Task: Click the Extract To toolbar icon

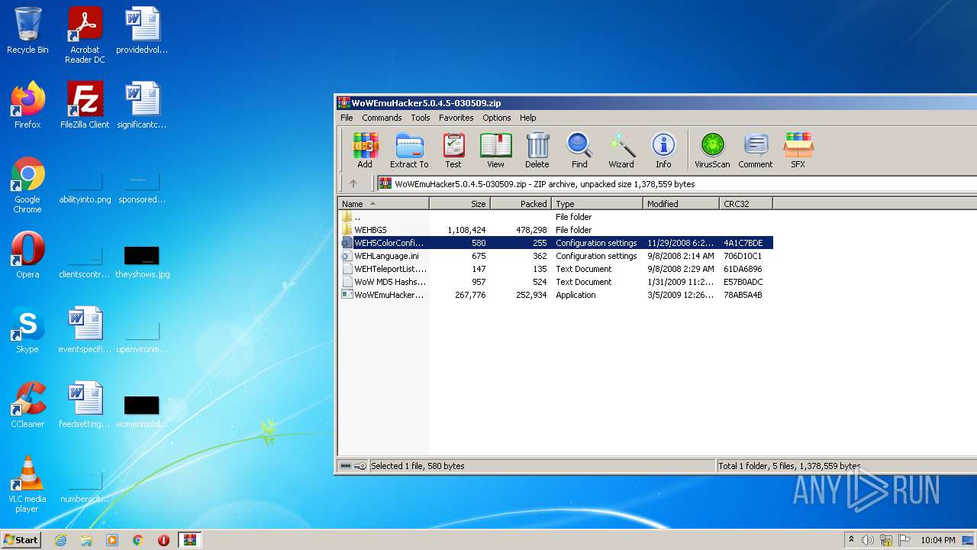Action: coord(409,150)
